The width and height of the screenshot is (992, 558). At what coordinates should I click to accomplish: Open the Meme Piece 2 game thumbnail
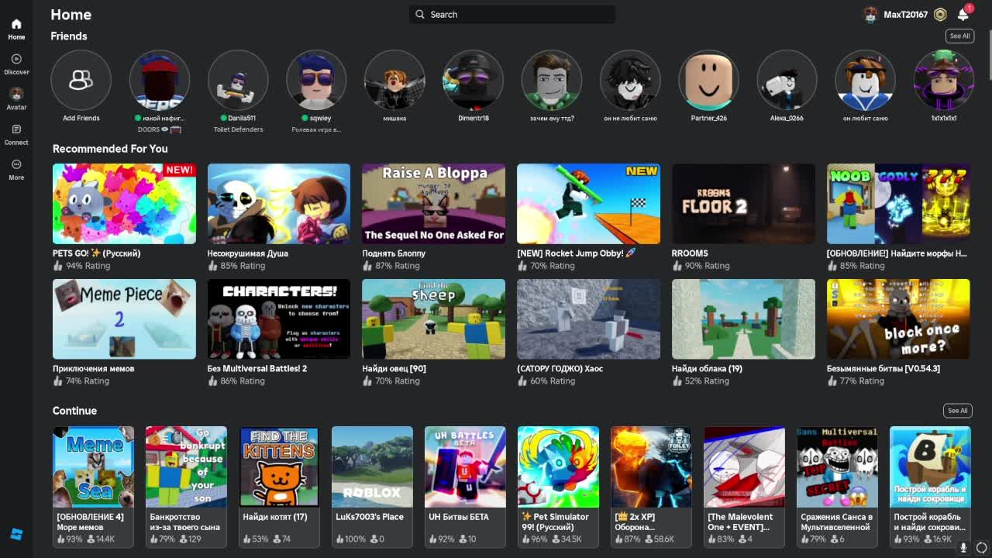pyautogui.click(x=124, y=319)
